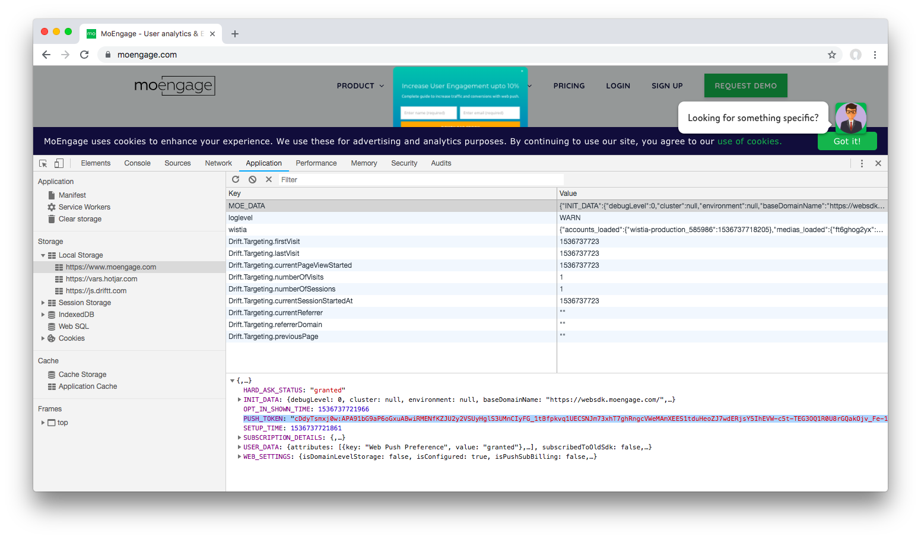
Task: Click the browser back arrow
Action: tap(46, 55)
